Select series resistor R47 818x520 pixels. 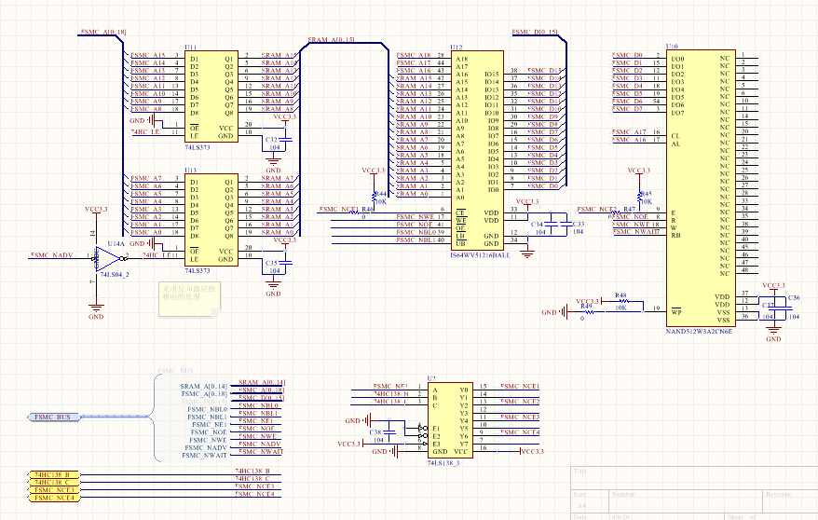click(616, 212)
